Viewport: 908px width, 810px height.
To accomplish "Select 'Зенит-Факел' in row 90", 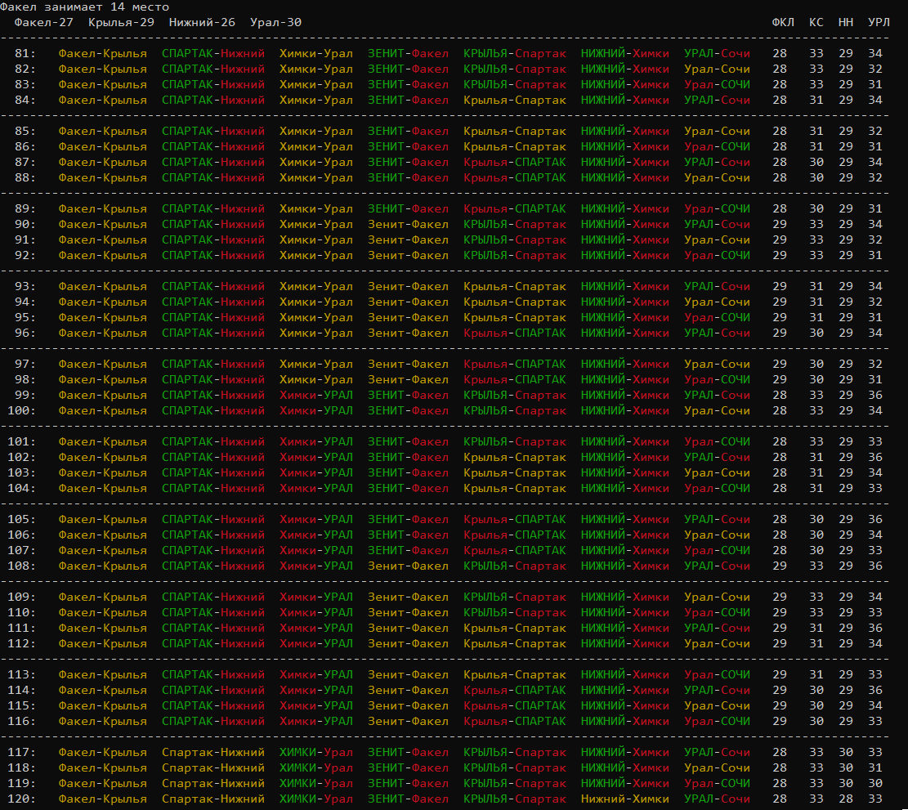I will pos(409,226).
